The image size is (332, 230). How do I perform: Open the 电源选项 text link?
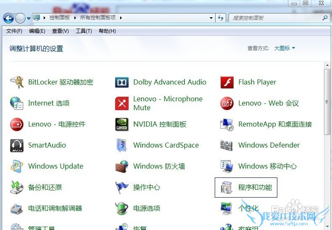tap(147, 209)
